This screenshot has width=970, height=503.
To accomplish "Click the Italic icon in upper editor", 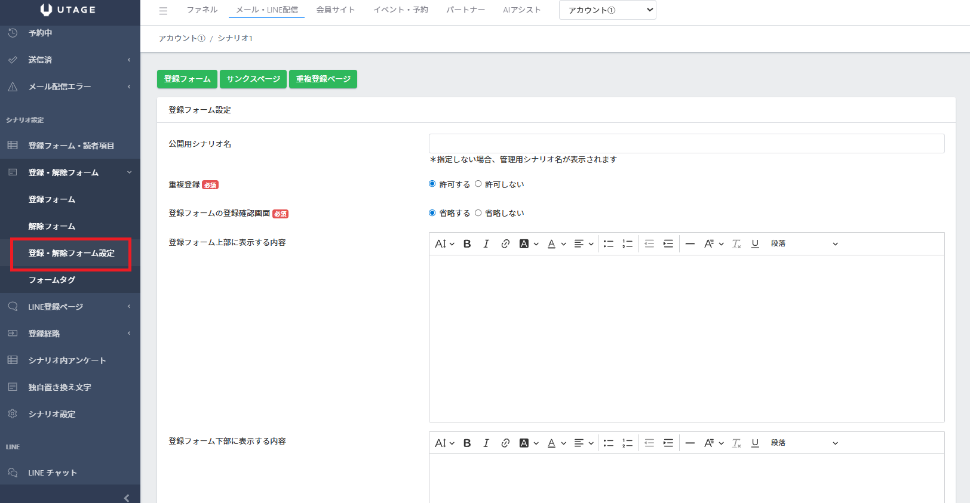I will (x=486, y=243).
